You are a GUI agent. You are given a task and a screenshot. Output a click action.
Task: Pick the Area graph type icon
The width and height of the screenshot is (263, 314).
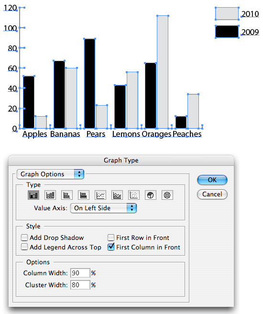(x=117, y=195)
